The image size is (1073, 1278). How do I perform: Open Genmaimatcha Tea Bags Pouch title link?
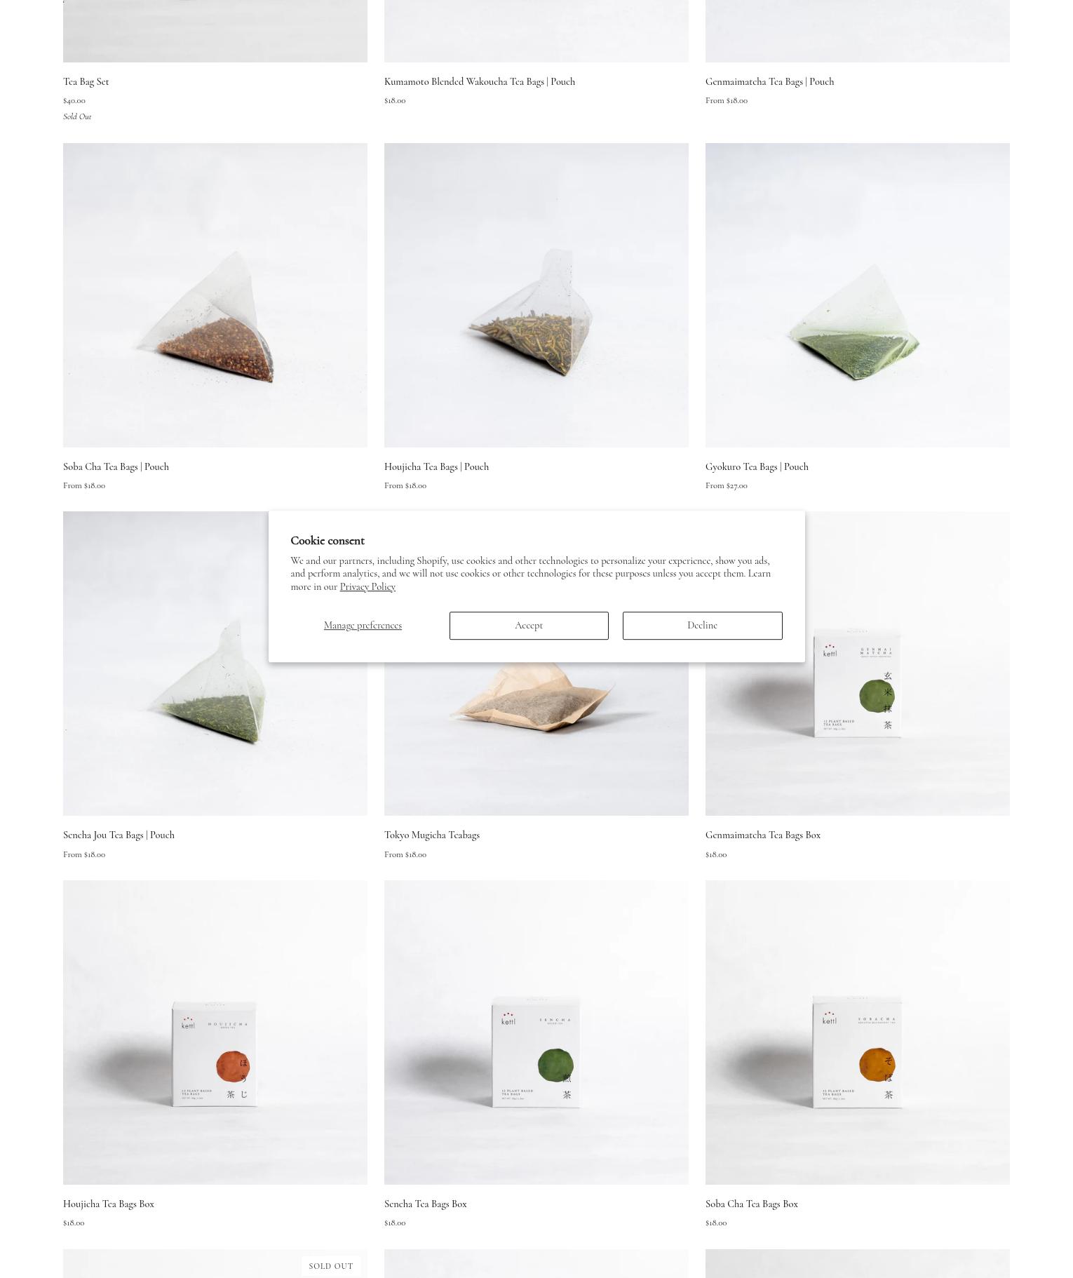coord(769,81)
